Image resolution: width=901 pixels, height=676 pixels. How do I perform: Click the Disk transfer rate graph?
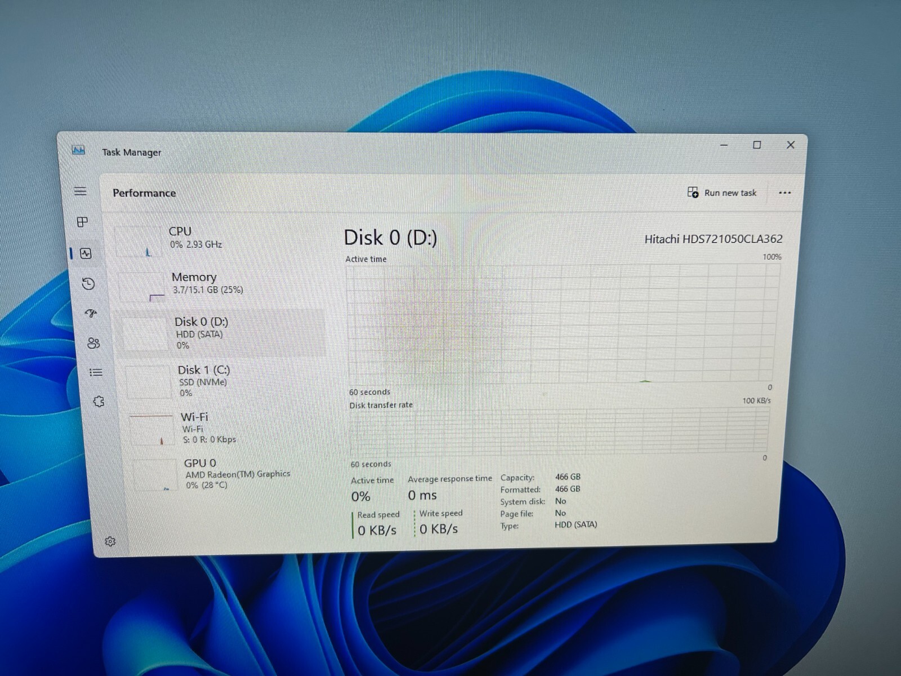(559, 432)
